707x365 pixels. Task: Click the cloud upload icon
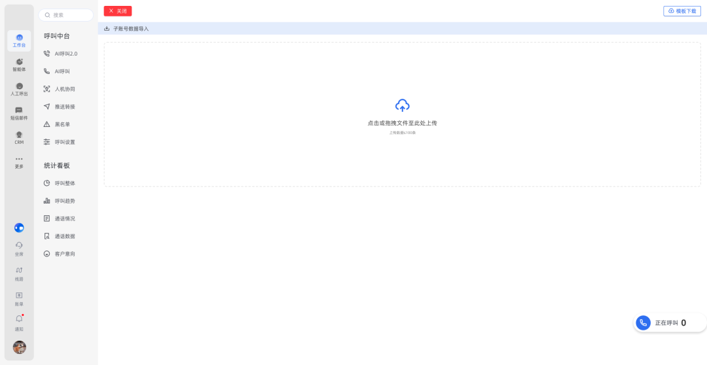point(402,105)
